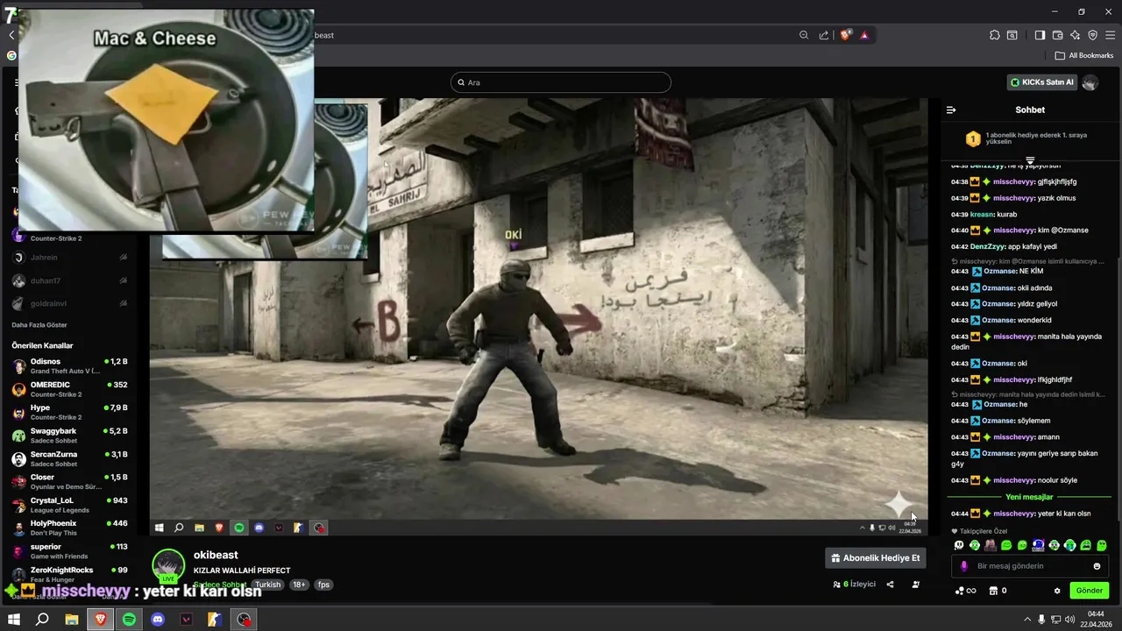Open Hype recommended channel
The height and width of the screenshot is (631, 1122).
[x=70, y=412]
